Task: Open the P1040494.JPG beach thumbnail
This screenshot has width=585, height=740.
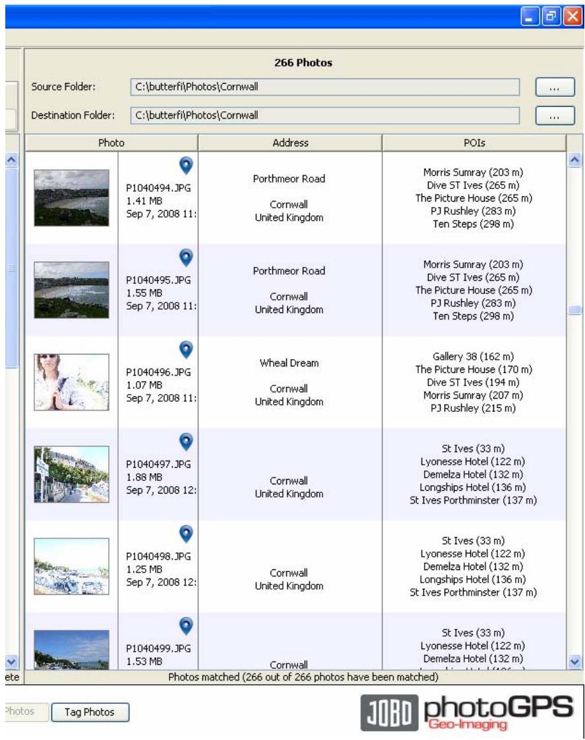Action: point(71,198)
